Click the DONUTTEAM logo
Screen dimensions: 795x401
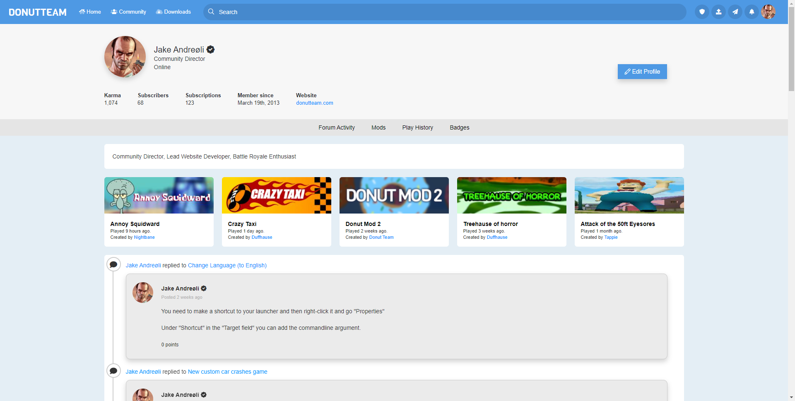point(38,12)
